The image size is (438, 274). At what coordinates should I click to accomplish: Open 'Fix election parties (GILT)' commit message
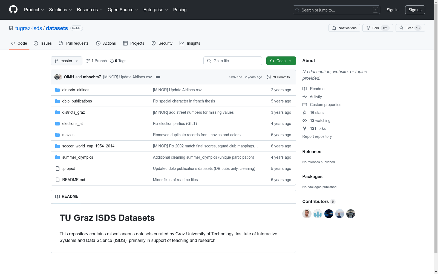[x=175, y=124]
